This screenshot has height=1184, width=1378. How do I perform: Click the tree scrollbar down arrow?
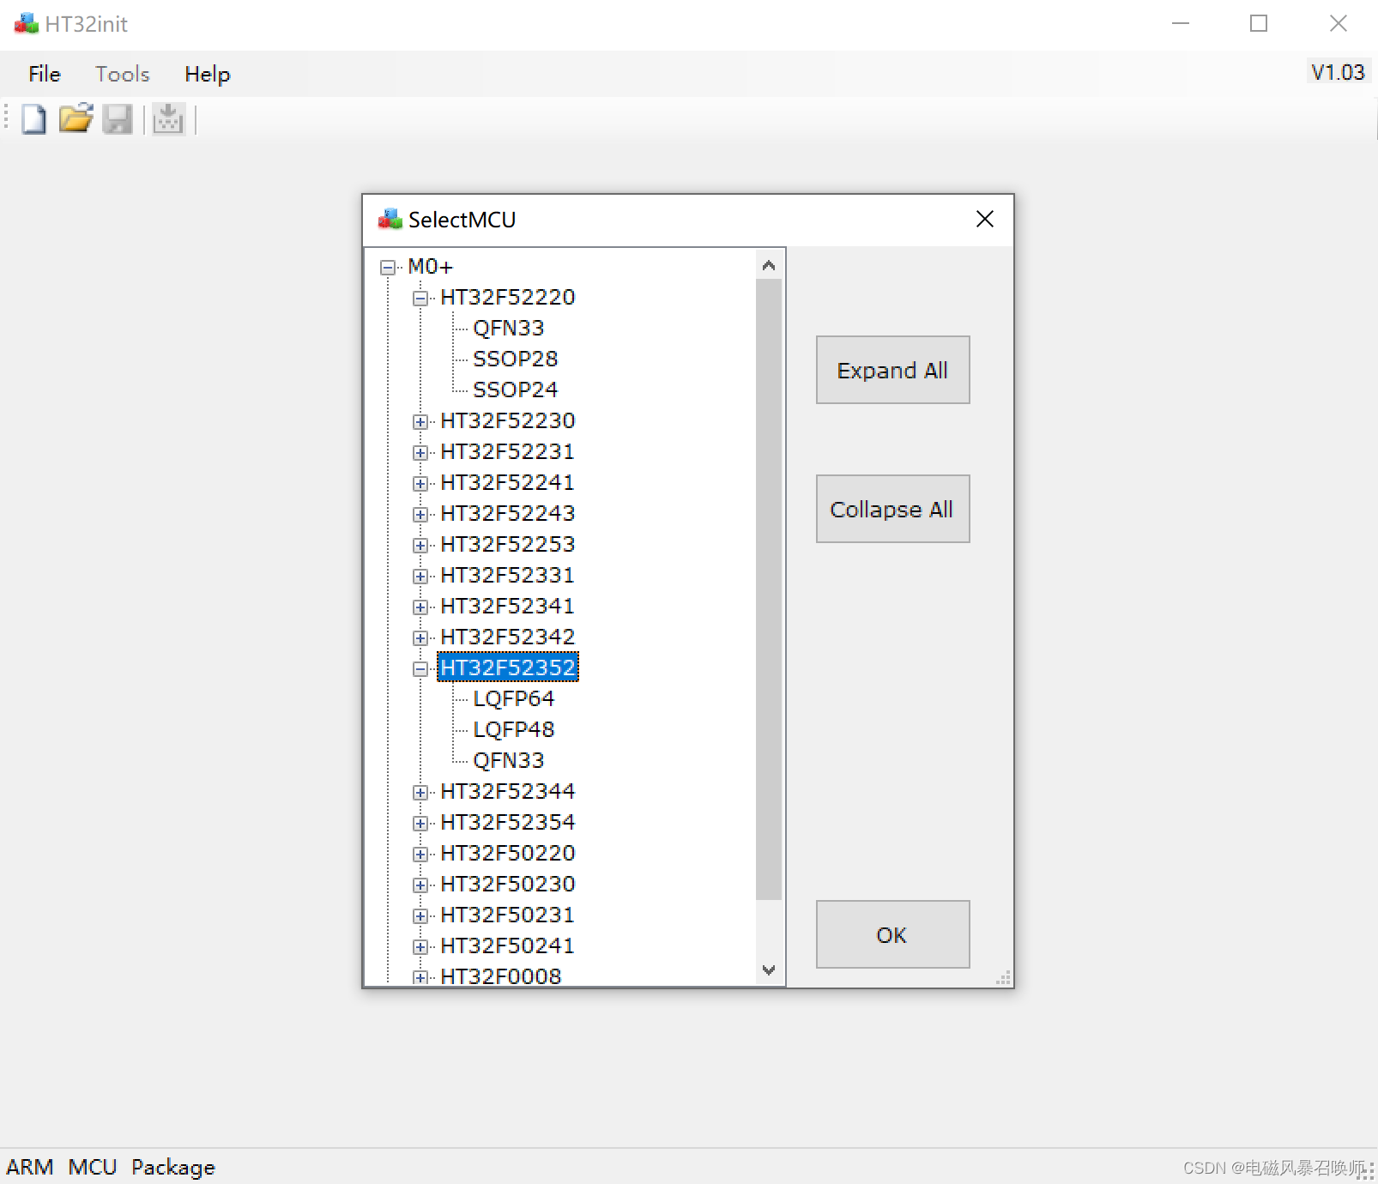pos(769,970)
